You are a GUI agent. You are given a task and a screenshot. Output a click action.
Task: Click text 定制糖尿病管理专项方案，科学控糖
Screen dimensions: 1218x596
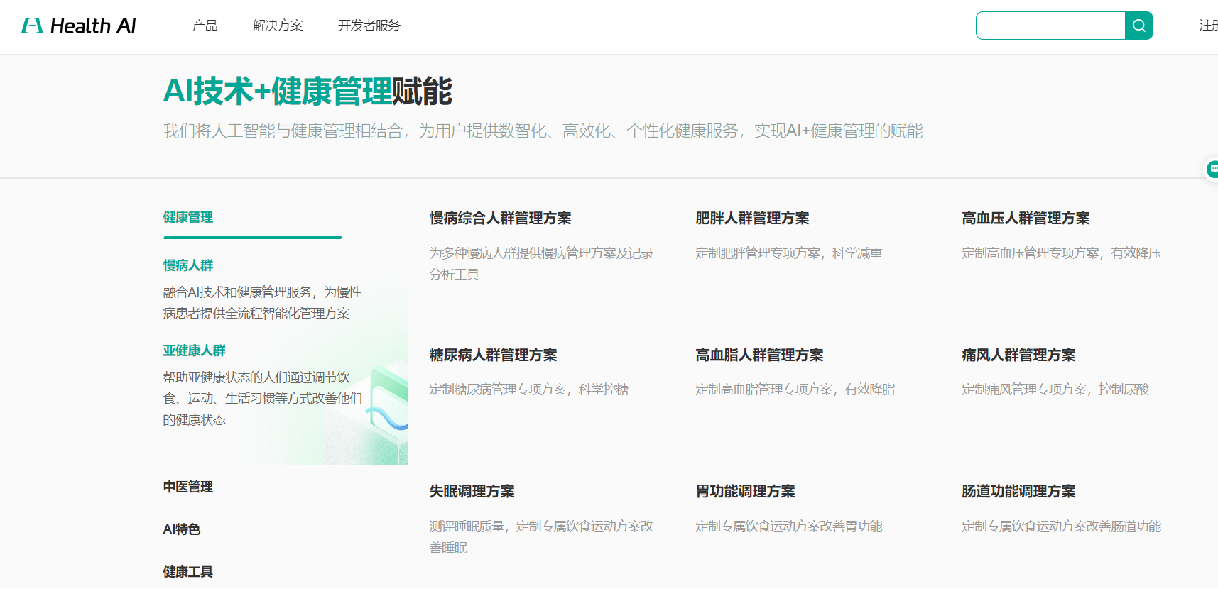point(529,390)
